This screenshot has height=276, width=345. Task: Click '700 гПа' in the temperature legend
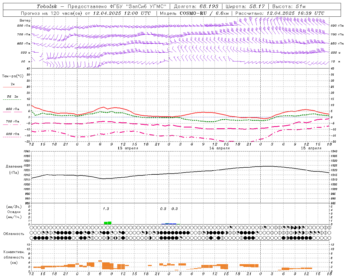(13, 122)
